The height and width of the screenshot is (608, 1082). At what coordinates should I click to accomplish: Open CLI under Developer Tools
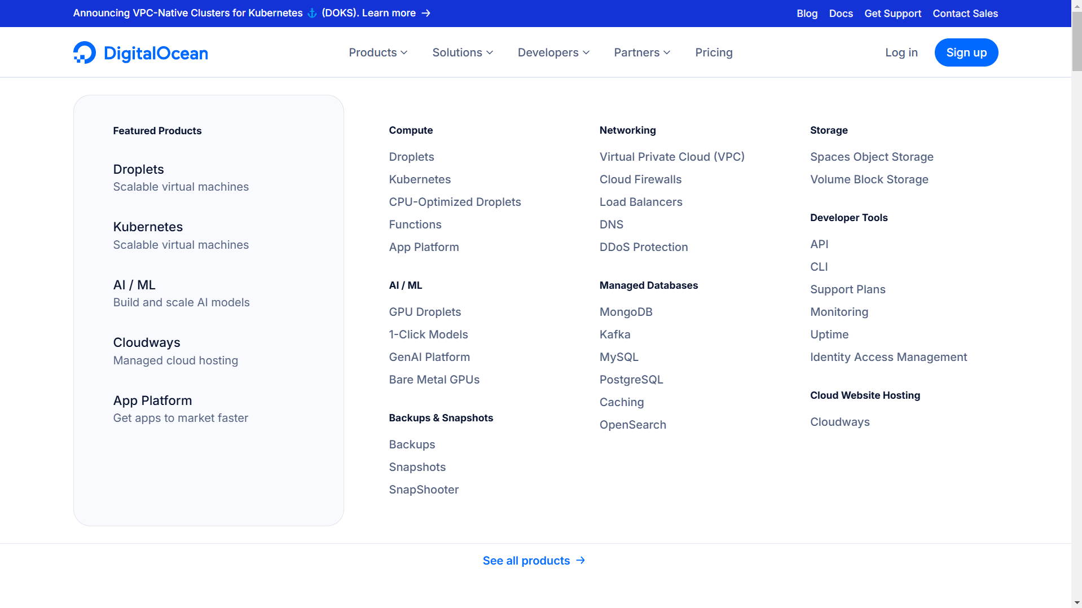pos(819,267)
